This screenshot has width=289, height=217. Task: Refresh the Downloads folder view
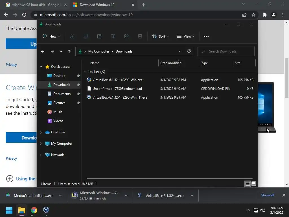[189, 51]
